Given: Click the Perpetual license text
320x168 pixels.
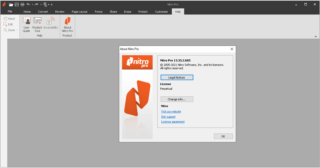Looking at the screenshot, I should 166,89.
